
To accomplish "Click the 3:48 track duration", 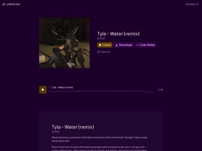I will (x=160, y=90).
